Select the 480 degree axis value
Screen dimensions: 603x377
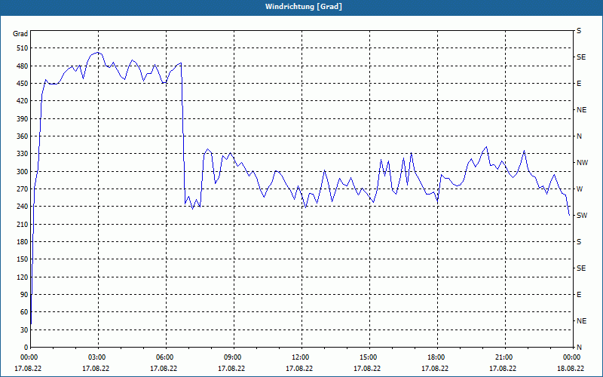(23, 66)
